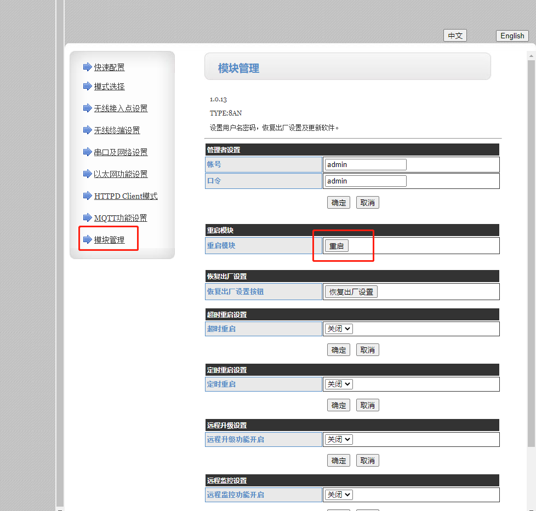Open the 远程监控功能开启 dropdown

pyautogui.click(x=339, y=495)
